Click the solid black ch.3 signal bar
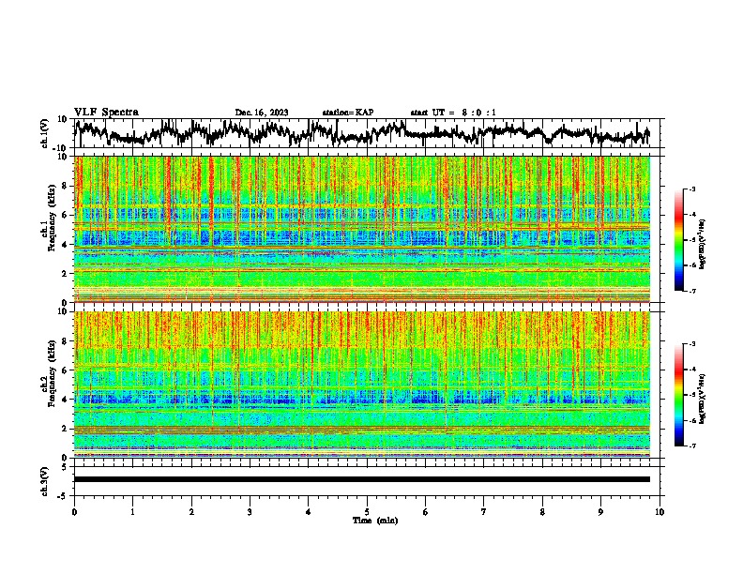Image resolution: width=743 pixels, height=574 pixels. point(362,479)
